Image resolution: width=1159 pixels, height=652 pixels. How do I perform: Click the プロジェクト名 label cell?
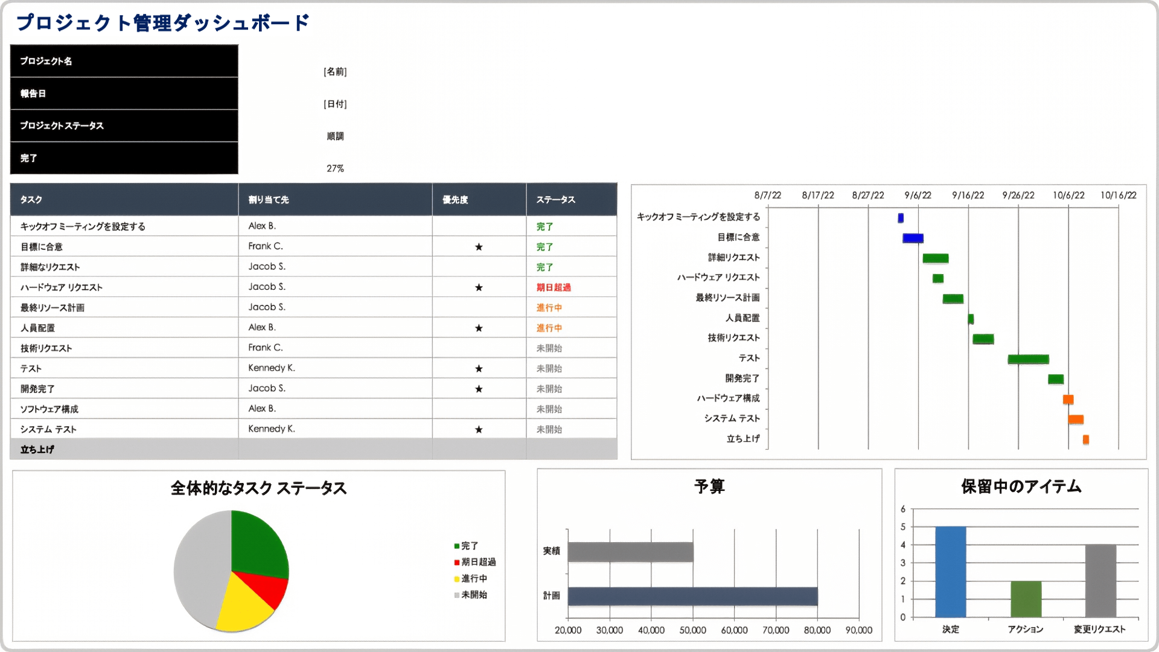coord(124,61)
